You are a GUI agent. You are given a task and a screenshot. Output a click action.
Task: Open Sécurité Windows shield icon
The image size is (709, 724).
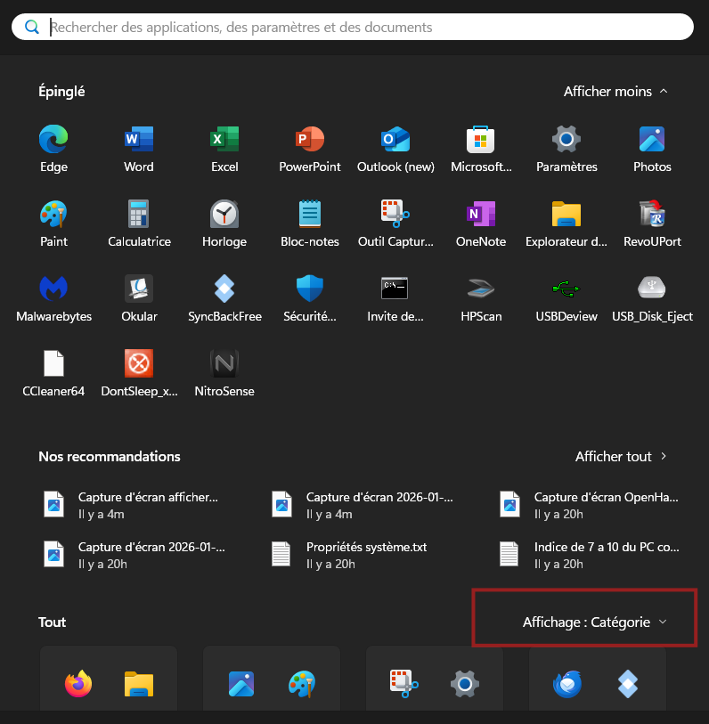(310, 298)
